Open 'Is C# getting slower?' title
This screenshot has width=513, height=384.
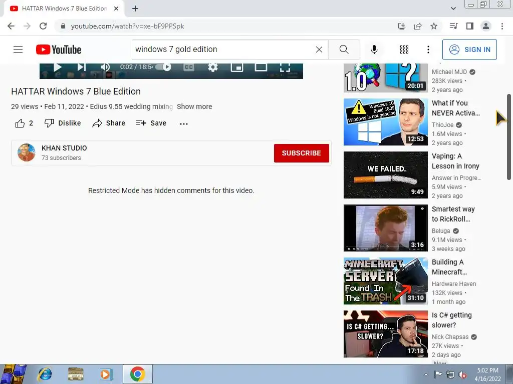451,320
